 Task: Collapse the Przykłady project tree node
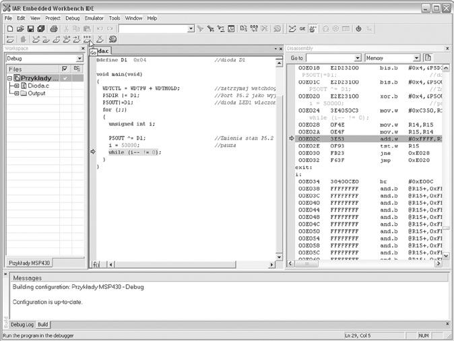click(9, 78)
